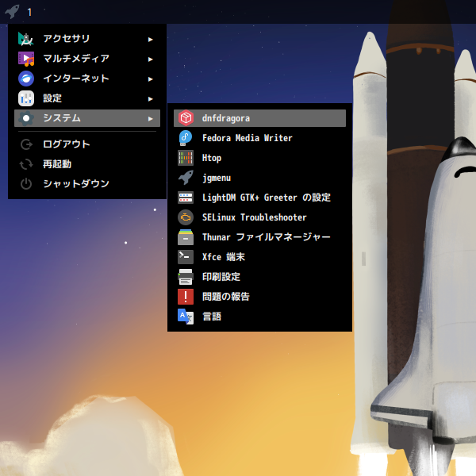Open Thunar ファイルマネージャー entry
476x476 pixels.
pos(259,237)
